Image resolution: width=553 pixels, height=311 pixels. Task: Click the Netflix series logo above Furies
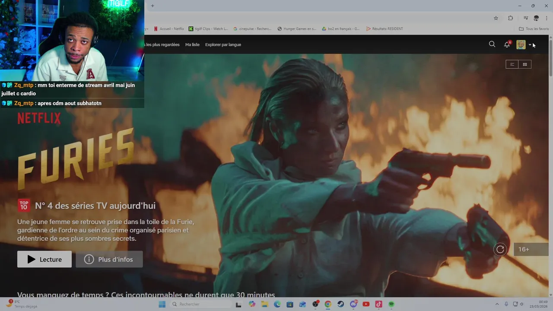[39, 118]
